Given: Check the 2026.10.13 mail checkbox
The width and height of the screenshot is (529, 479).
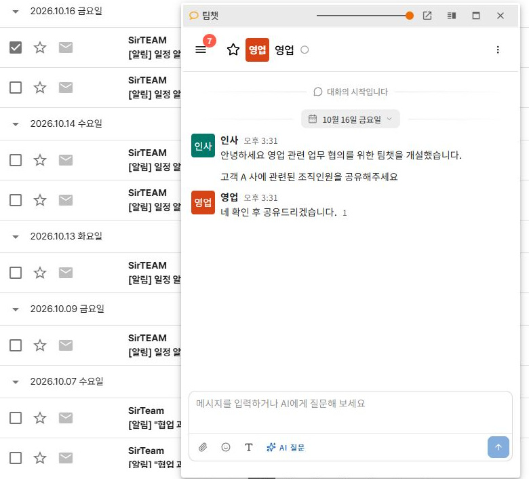Looking at the screenshot, I should pyautogui.click(x=16, y=273).
